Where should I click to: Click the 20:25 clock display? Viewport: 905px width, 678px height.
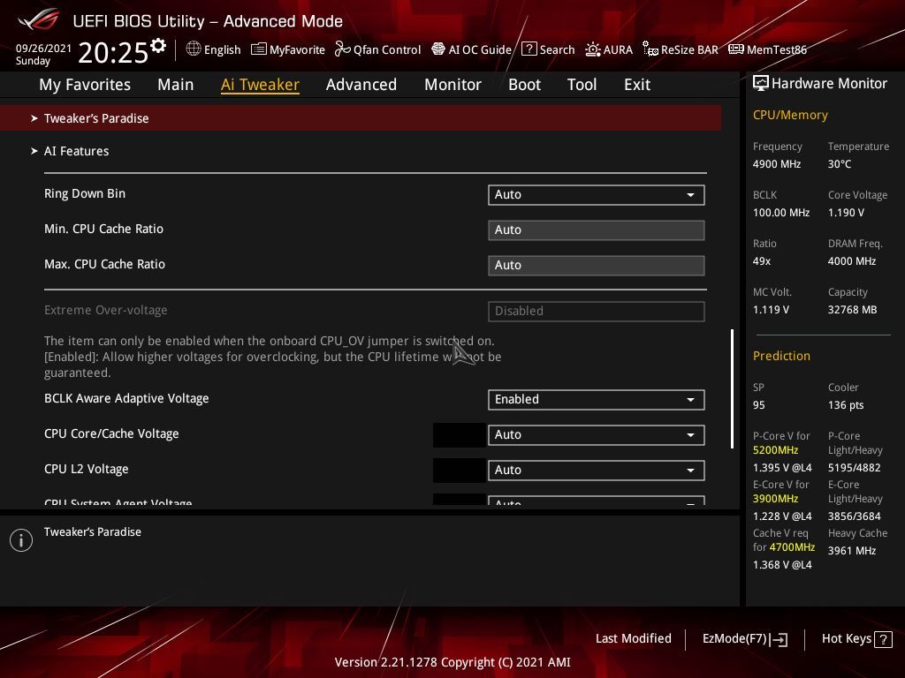click(113, 53)
